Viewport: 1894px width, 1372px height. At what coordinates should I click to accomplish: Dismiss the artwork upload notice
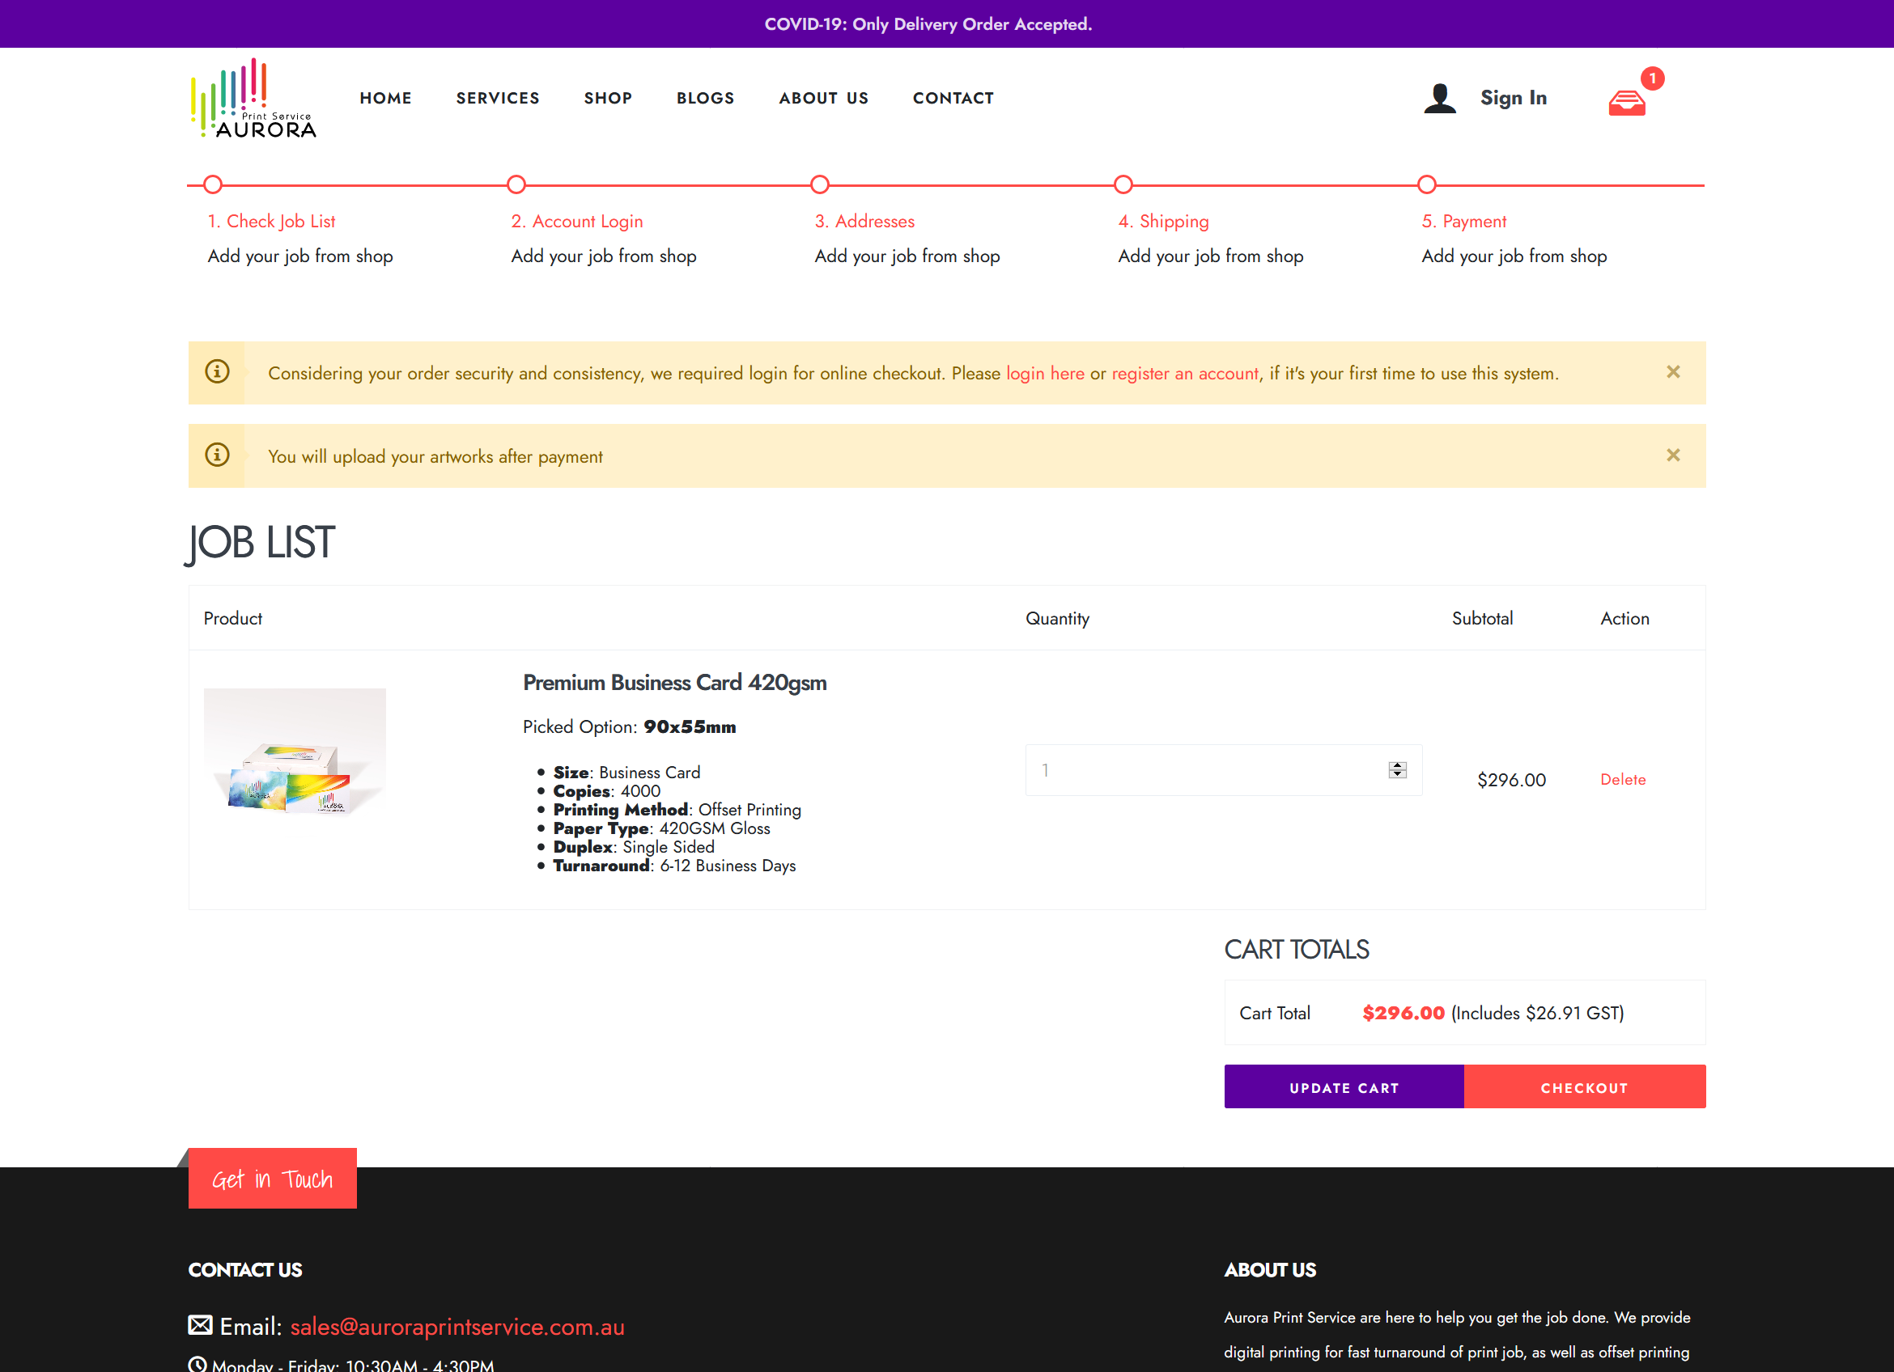pyautogui.click(x=1673, y=455)
